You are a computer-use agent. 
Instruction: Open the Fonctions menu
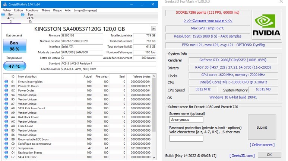pyautogui.click(x=32, y=10)
